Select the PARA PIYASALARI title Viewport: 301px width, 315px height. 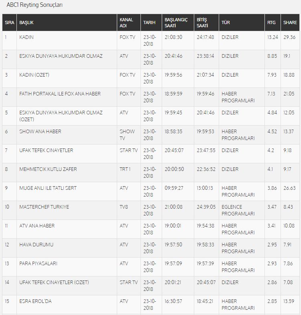coord(39,264)
